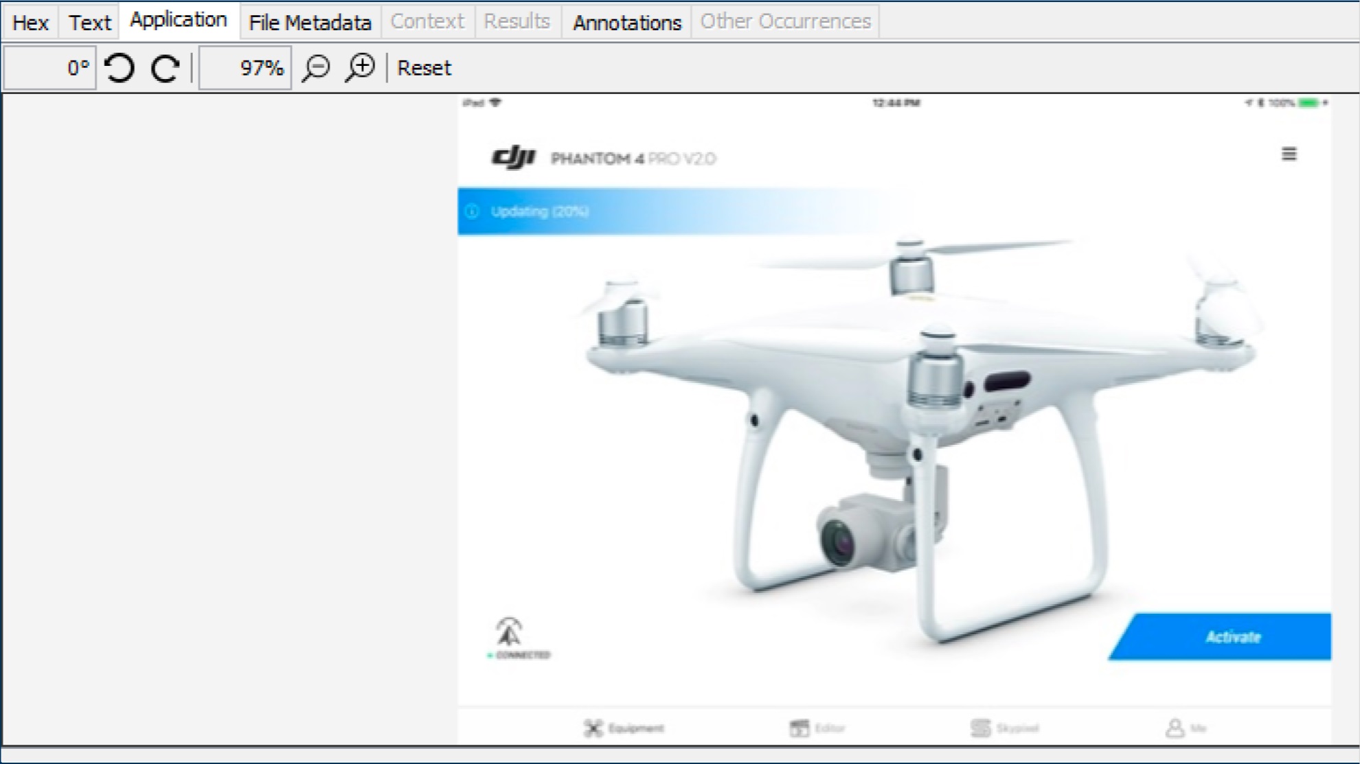The width and height of the screenshot is (1360, 764).
Task: Open the Other Occurrences tab
Action: point(785,21)
